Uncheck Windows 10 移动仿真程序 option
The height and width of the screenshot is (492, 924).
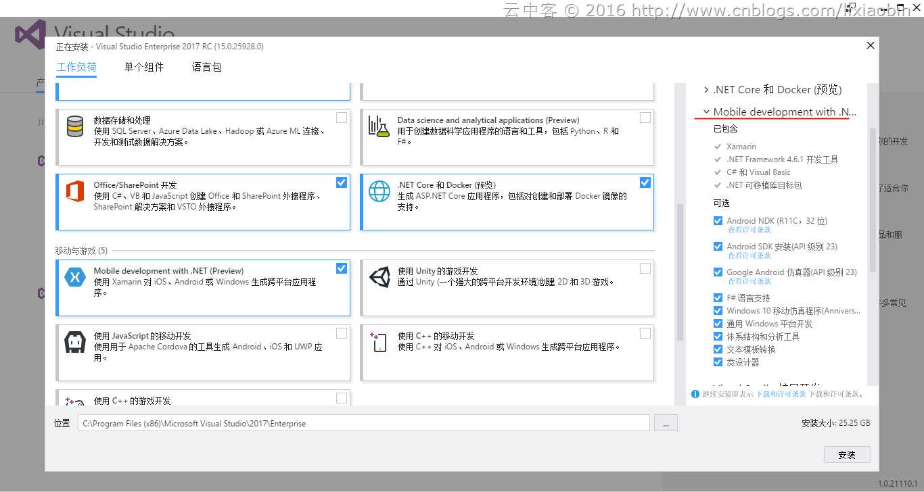point(718,311)
